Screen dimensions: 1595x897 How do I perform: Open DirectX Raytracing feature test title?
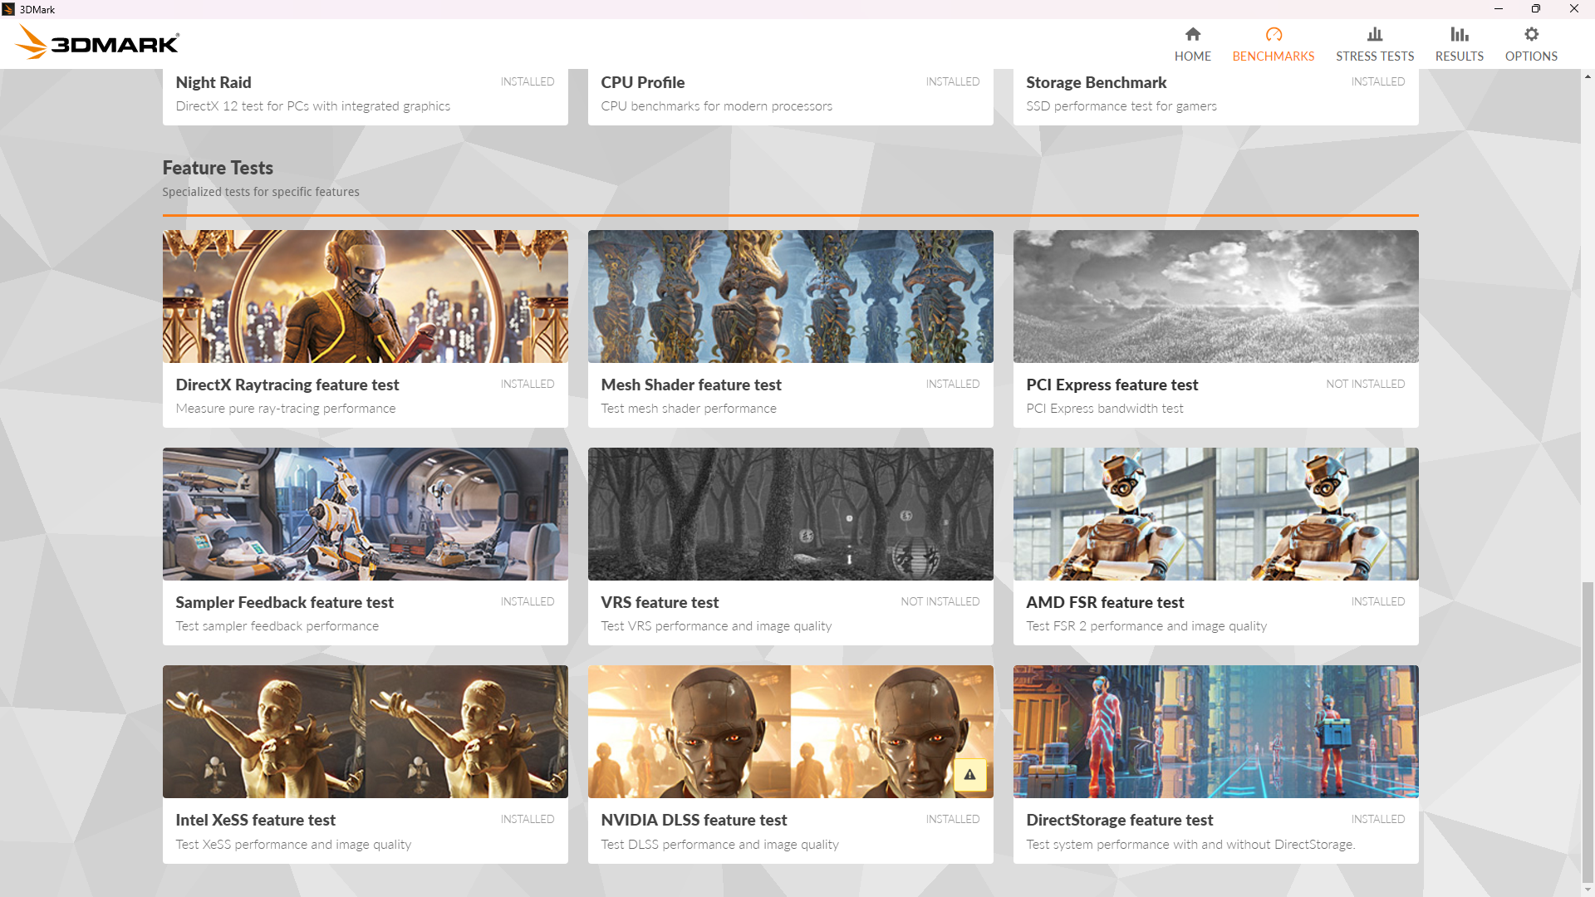(287, 385)
